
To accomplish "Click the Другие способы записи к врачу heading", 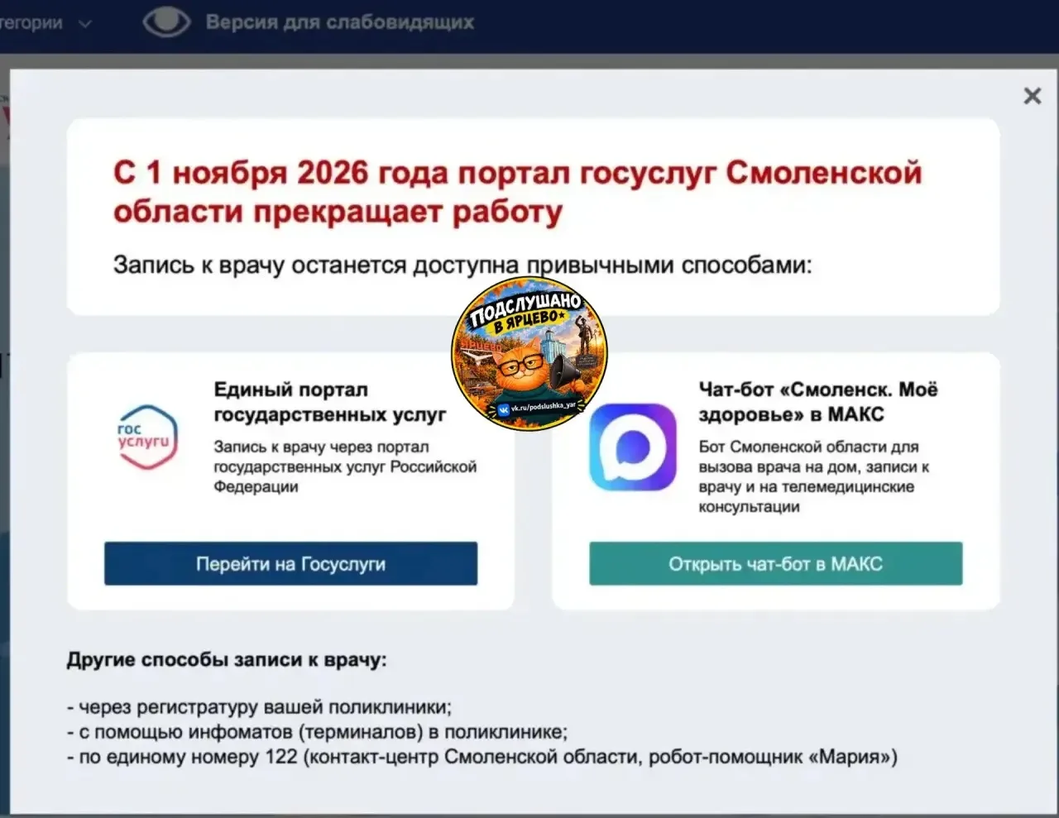I will [227, 660].
